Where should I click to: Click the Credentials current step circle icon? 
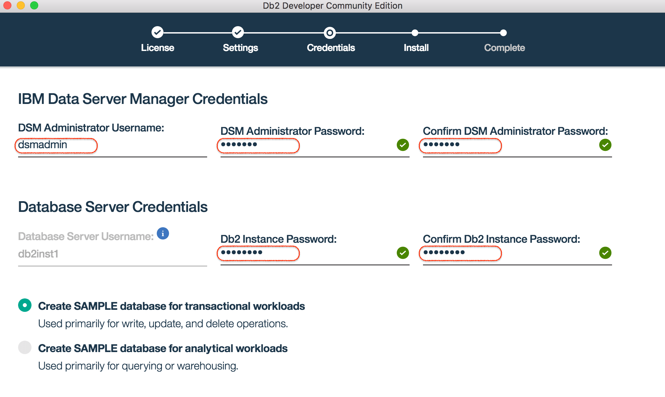point(330,33)
